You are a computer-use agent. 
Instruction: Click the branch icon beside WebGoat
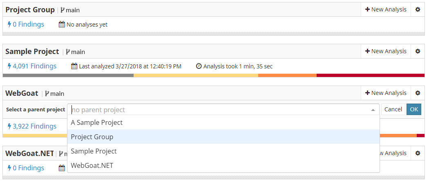(47, 93)
